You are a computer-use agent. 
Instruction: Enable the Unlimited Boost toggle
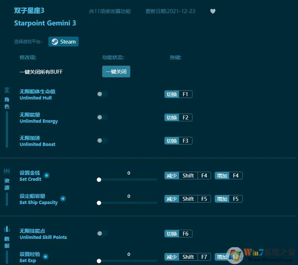point(102,140)
